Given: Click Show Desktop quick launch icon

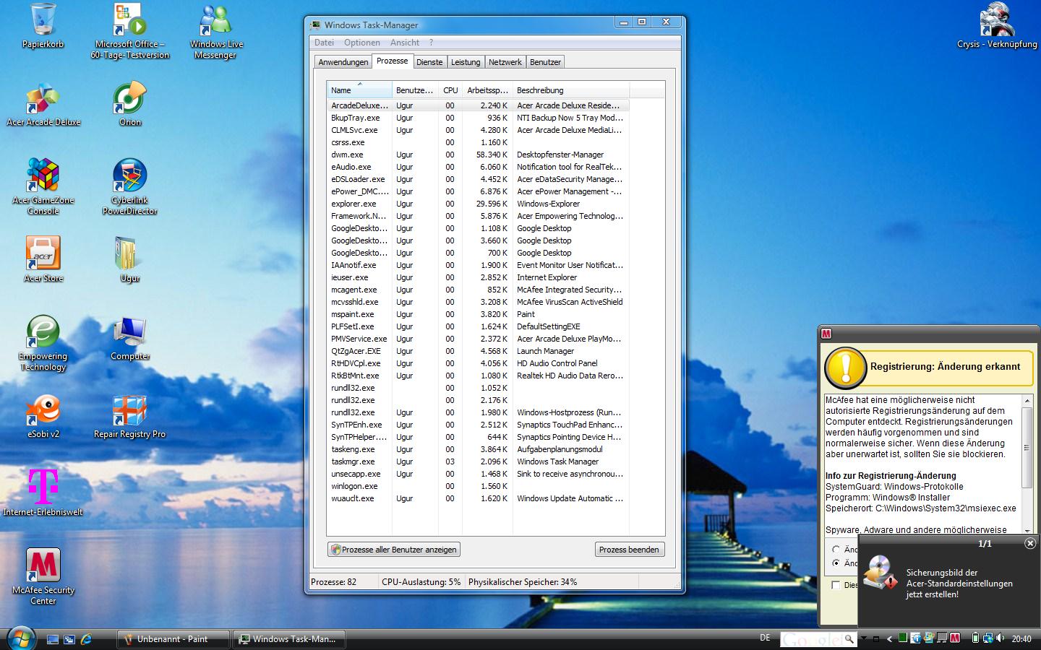Looking at the screenshot, I should click(52, 639).
